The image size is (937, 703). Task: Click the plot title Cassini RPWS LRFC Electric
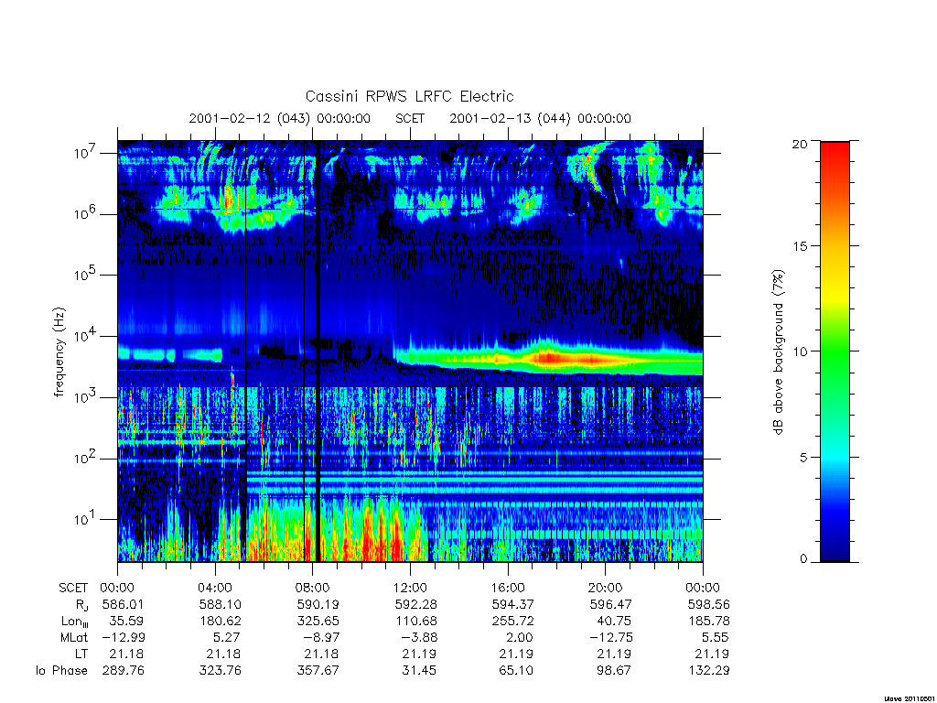409,96
